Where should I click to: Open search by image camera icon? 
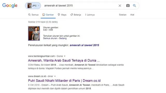click(128, 6)
